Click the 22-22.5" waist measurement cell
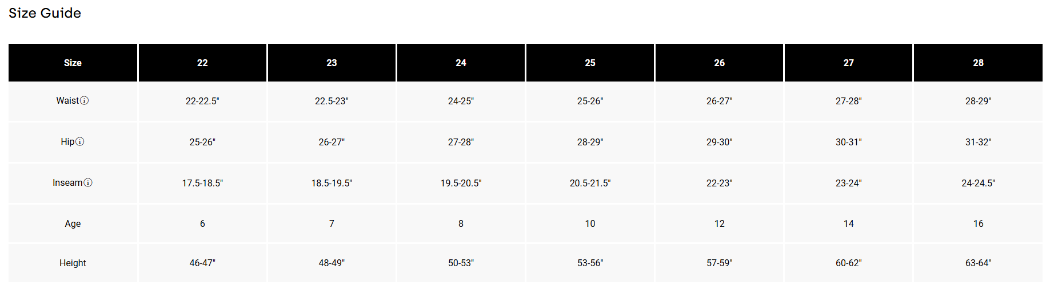The width and height of the screenshot is (1050, 289). point(202,101)
